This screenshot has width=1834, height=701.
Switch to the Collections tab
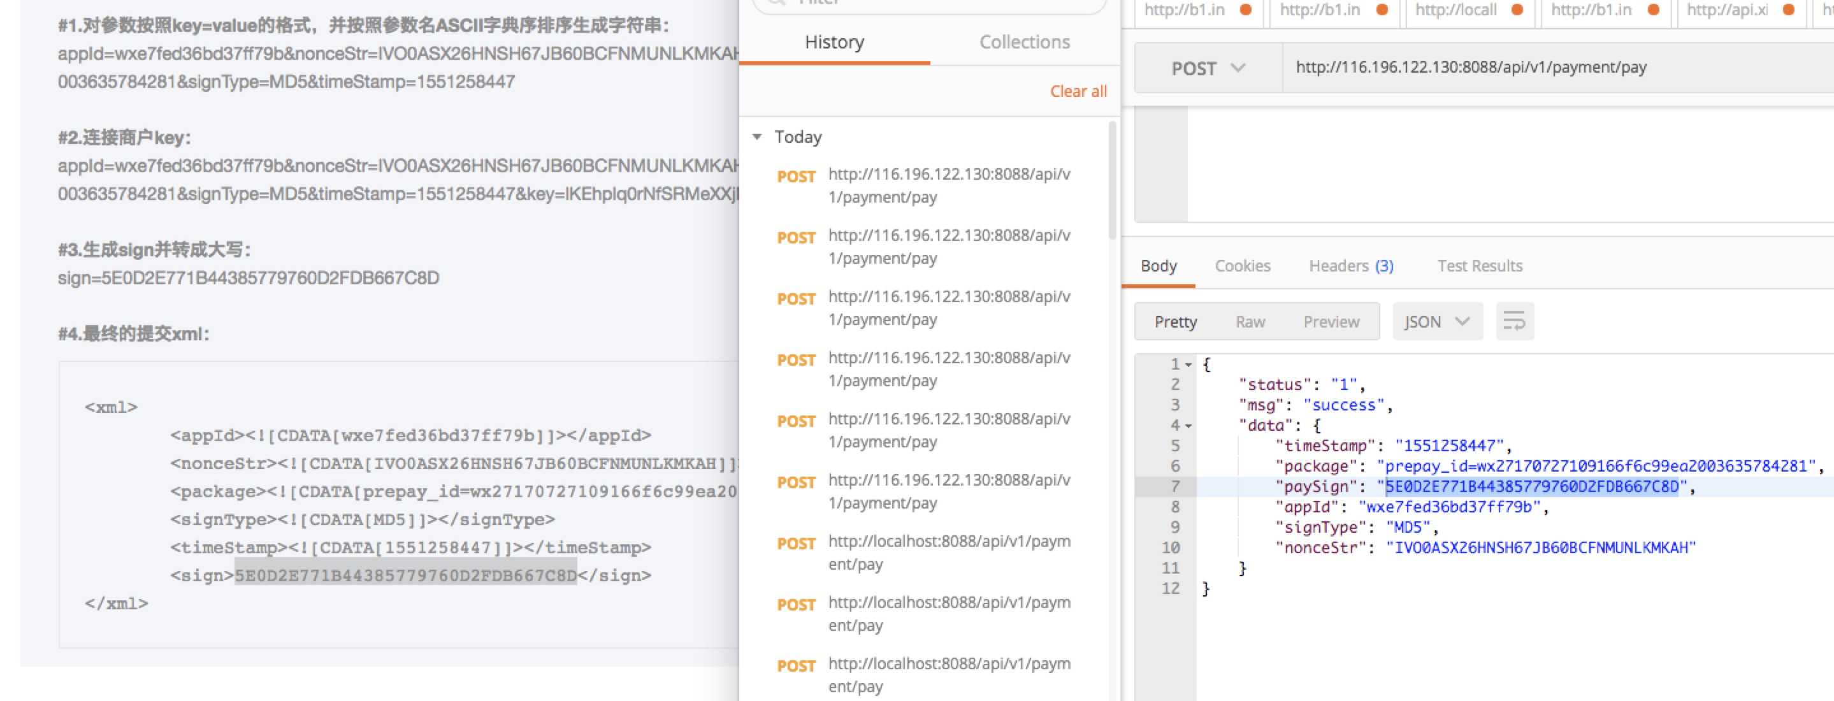click(1025, 42)
